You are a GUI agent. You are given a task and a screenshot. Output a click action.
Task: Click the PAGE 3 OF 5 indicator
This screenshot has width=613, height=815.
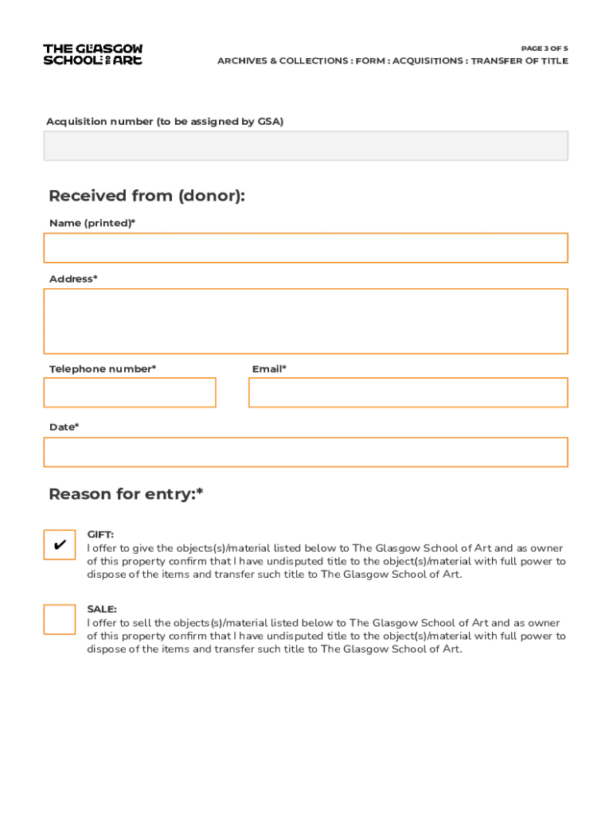545,49
